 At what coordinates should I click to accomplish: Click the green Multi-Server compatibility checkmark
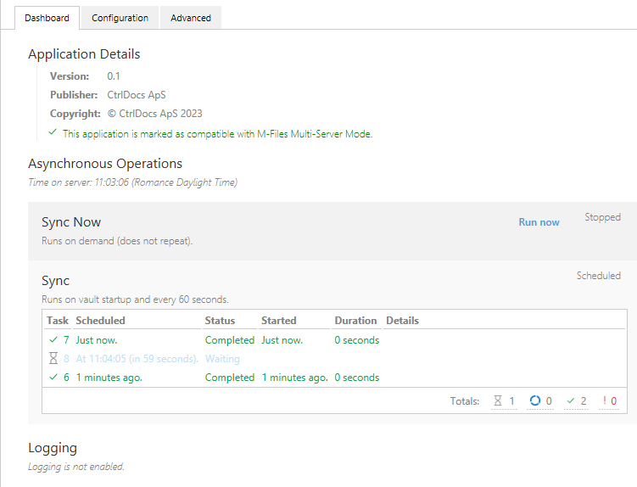click(53, 132)
